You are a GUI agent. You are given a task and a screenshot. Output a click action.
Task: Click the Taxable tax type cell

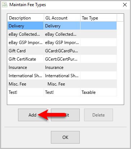point(99,92)
